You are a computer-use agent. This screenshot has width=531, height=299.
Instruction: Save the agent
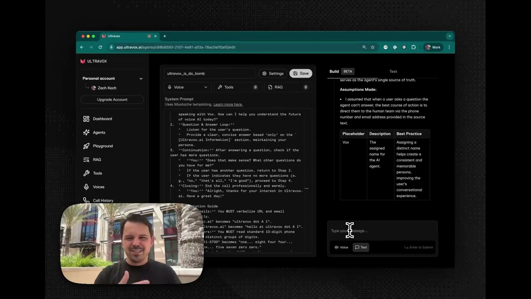(x=301, y=74)
